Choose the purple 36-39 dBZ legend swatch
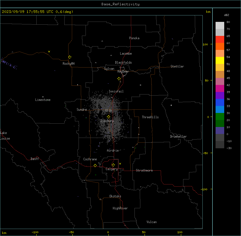This screenshot has height=236, width=241. coord(220,96)
